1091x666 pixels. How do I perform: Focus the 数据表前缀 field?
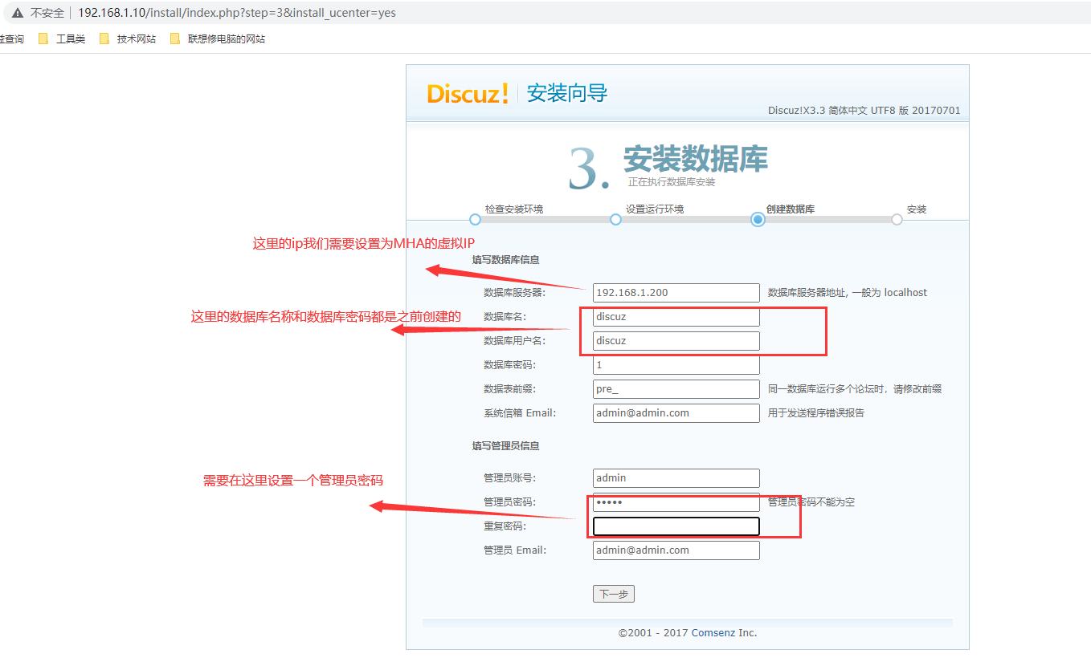[676, 389]
